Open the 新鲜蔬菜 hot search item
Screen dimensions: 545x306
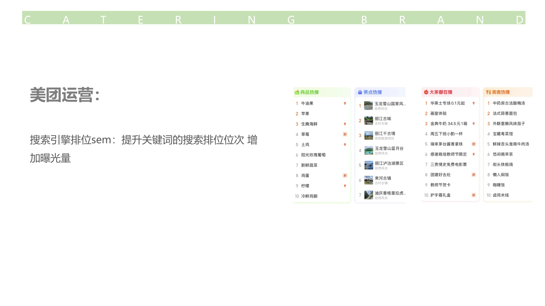point(309,165)
